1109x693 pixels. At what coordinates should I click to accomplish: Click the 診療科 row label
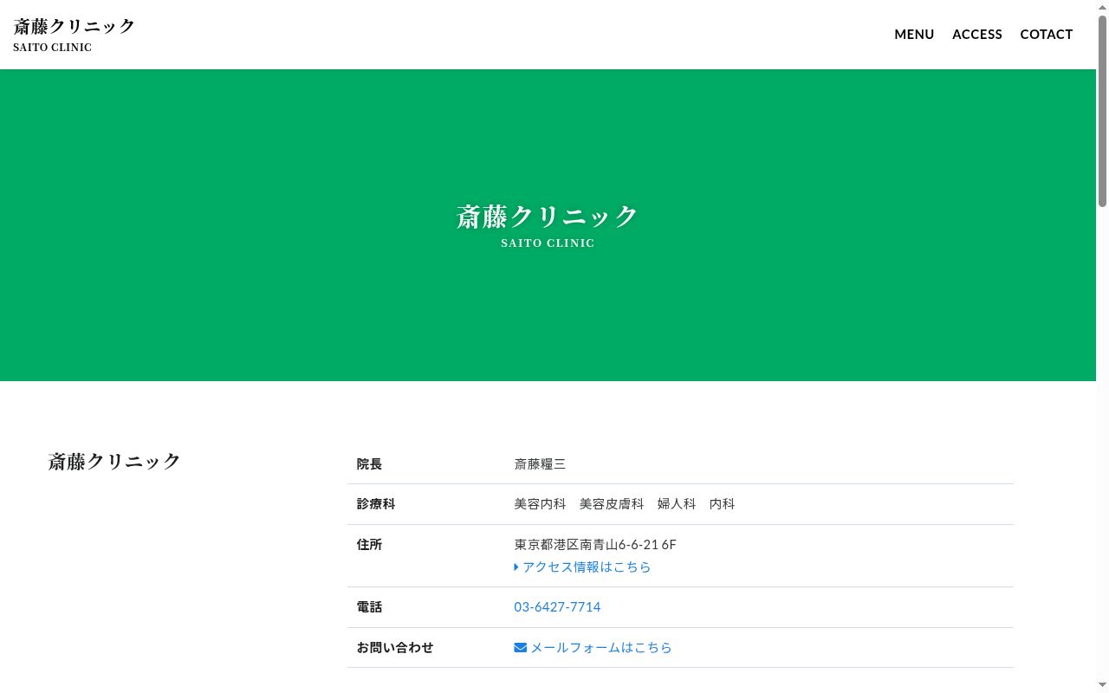[376, 504]
